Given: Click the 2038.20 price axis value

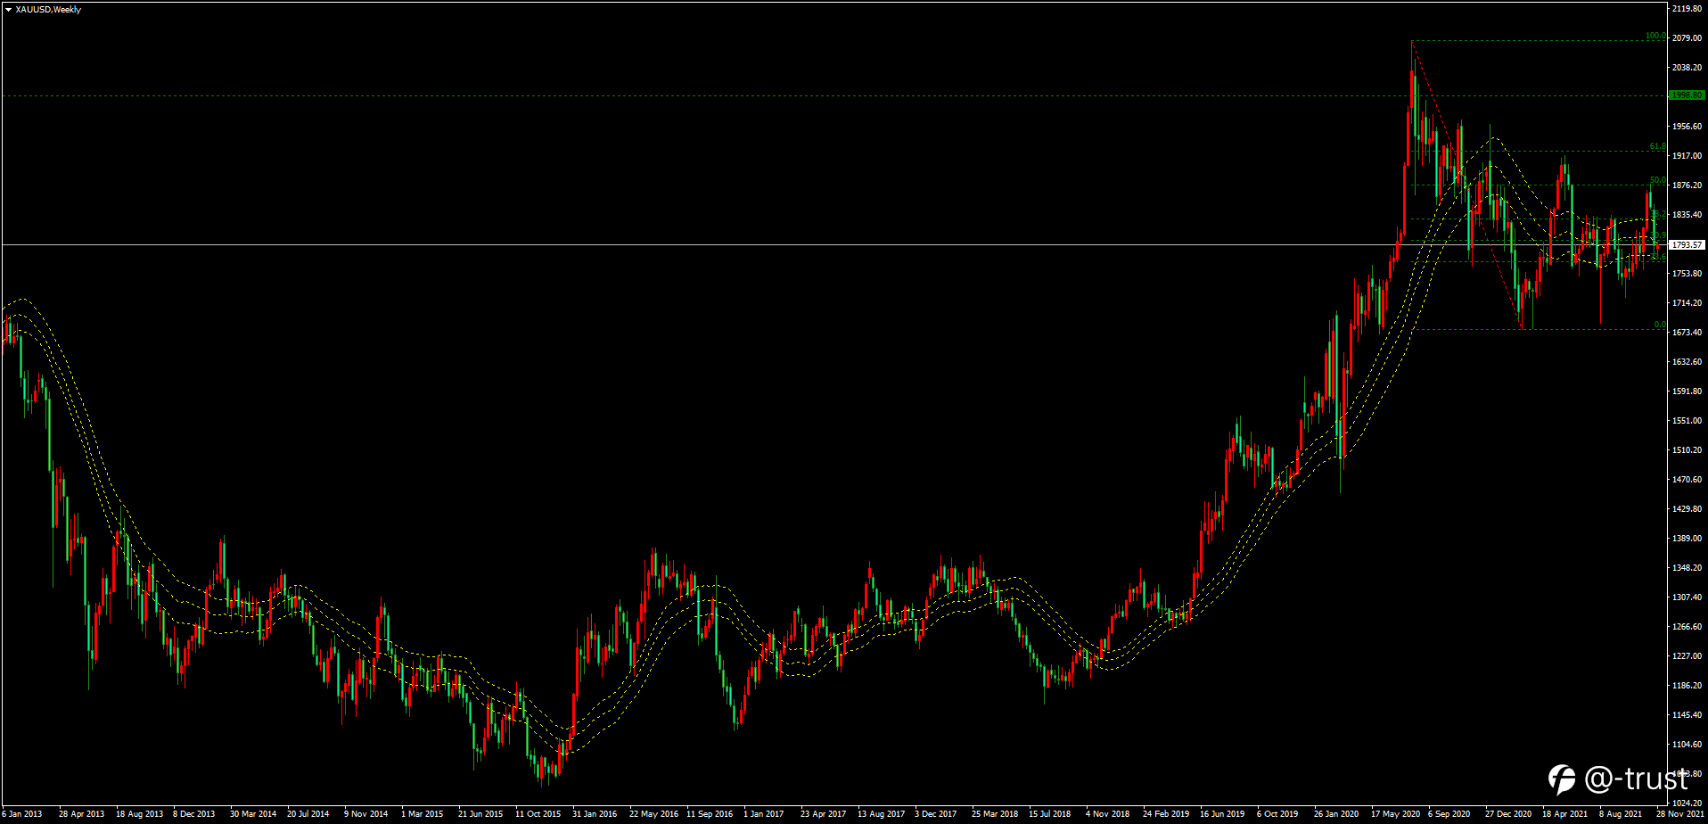Looking at the screenshot, I should click(1688, 68).
